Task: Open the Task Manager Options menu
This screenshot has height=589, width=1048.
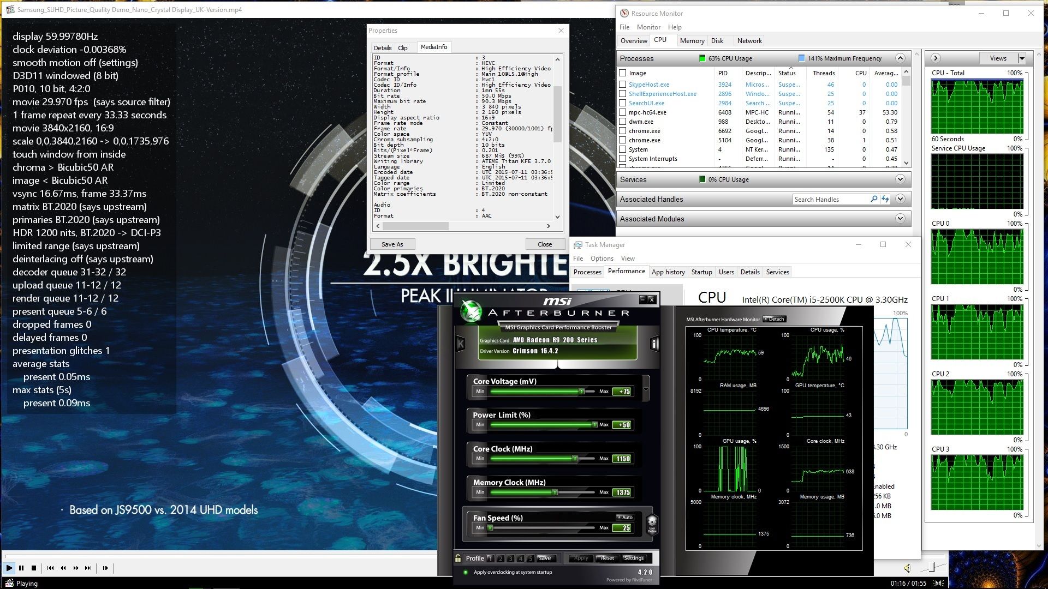Action: pyautogui.click(x=602, y=259)
